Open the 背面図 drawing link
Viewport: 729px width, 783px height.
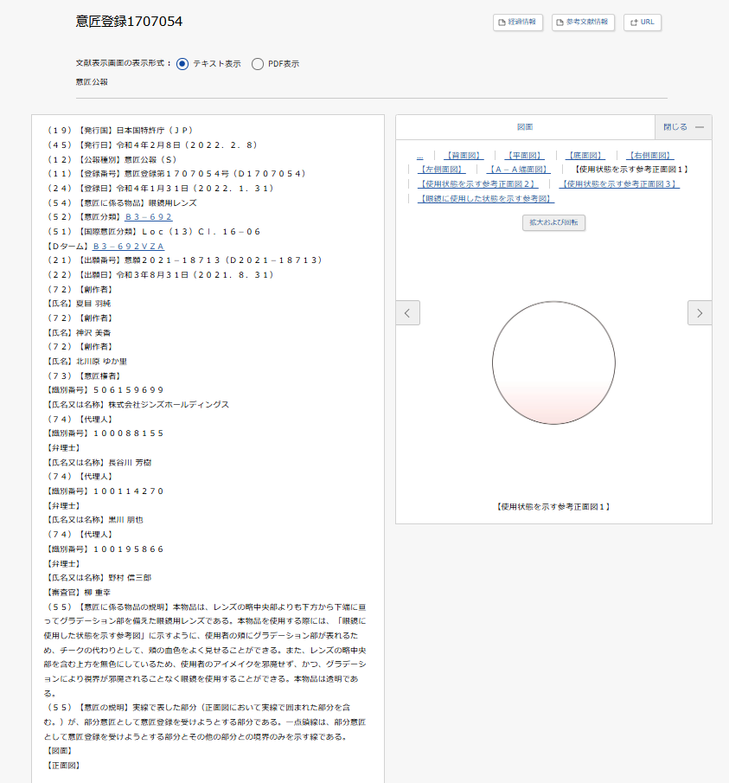pos(463,156)
